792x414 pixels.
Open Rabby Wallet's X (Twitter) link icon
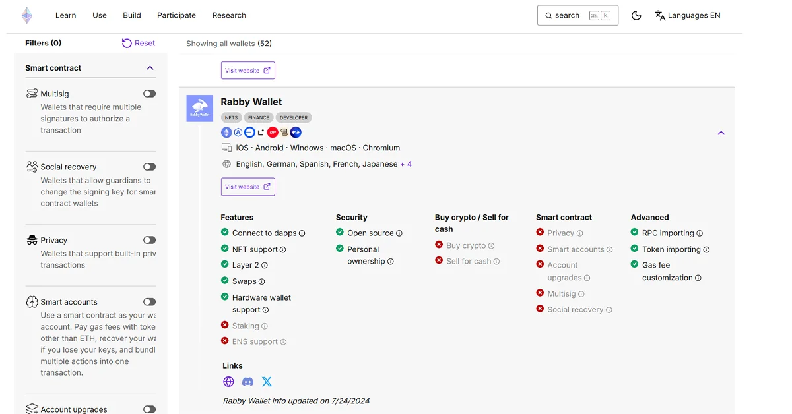coord(267,382)
